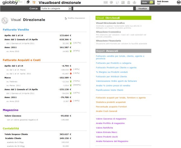Open the Bob Brown user profile
Image resolution: width=181 pixels, height=148 pixels.
163,2
